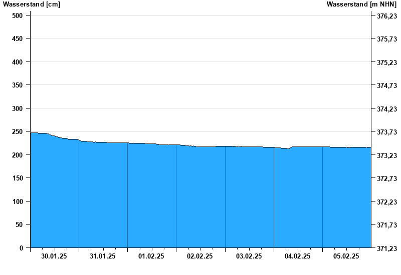401x275 pixels.
Task: Pick the 04.02.25 date label
Action: pos(297,256)
